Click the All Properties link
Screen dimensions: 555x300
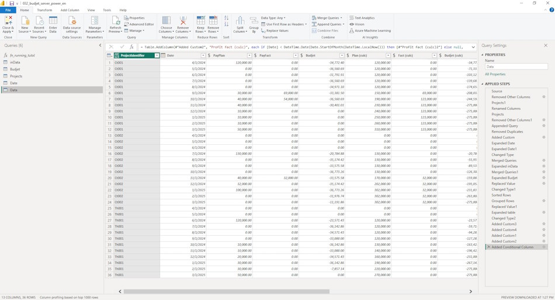495,74
